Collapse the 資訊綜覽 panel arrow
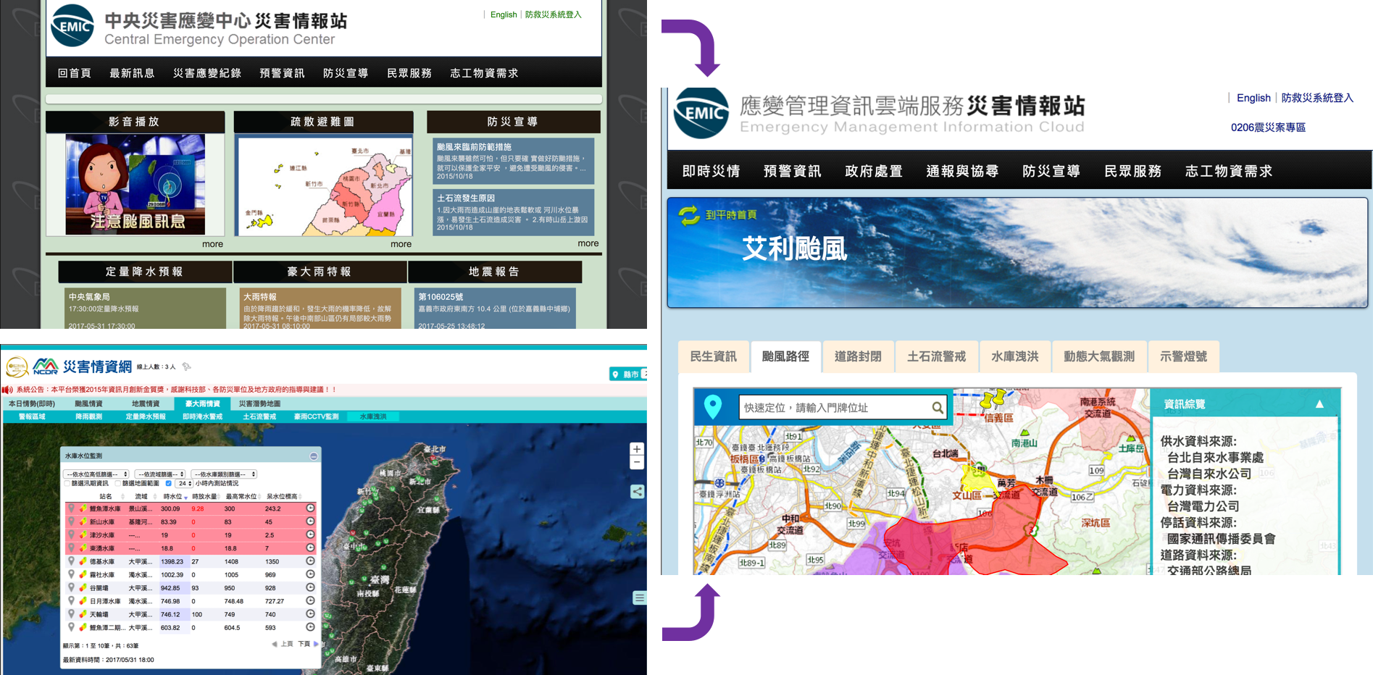Viewport: 1373px width, 675px height. 1319,404
